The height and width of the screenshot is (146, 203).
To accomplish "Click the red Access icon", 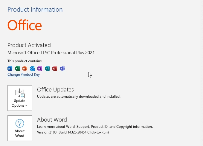I will pos(55,69).
